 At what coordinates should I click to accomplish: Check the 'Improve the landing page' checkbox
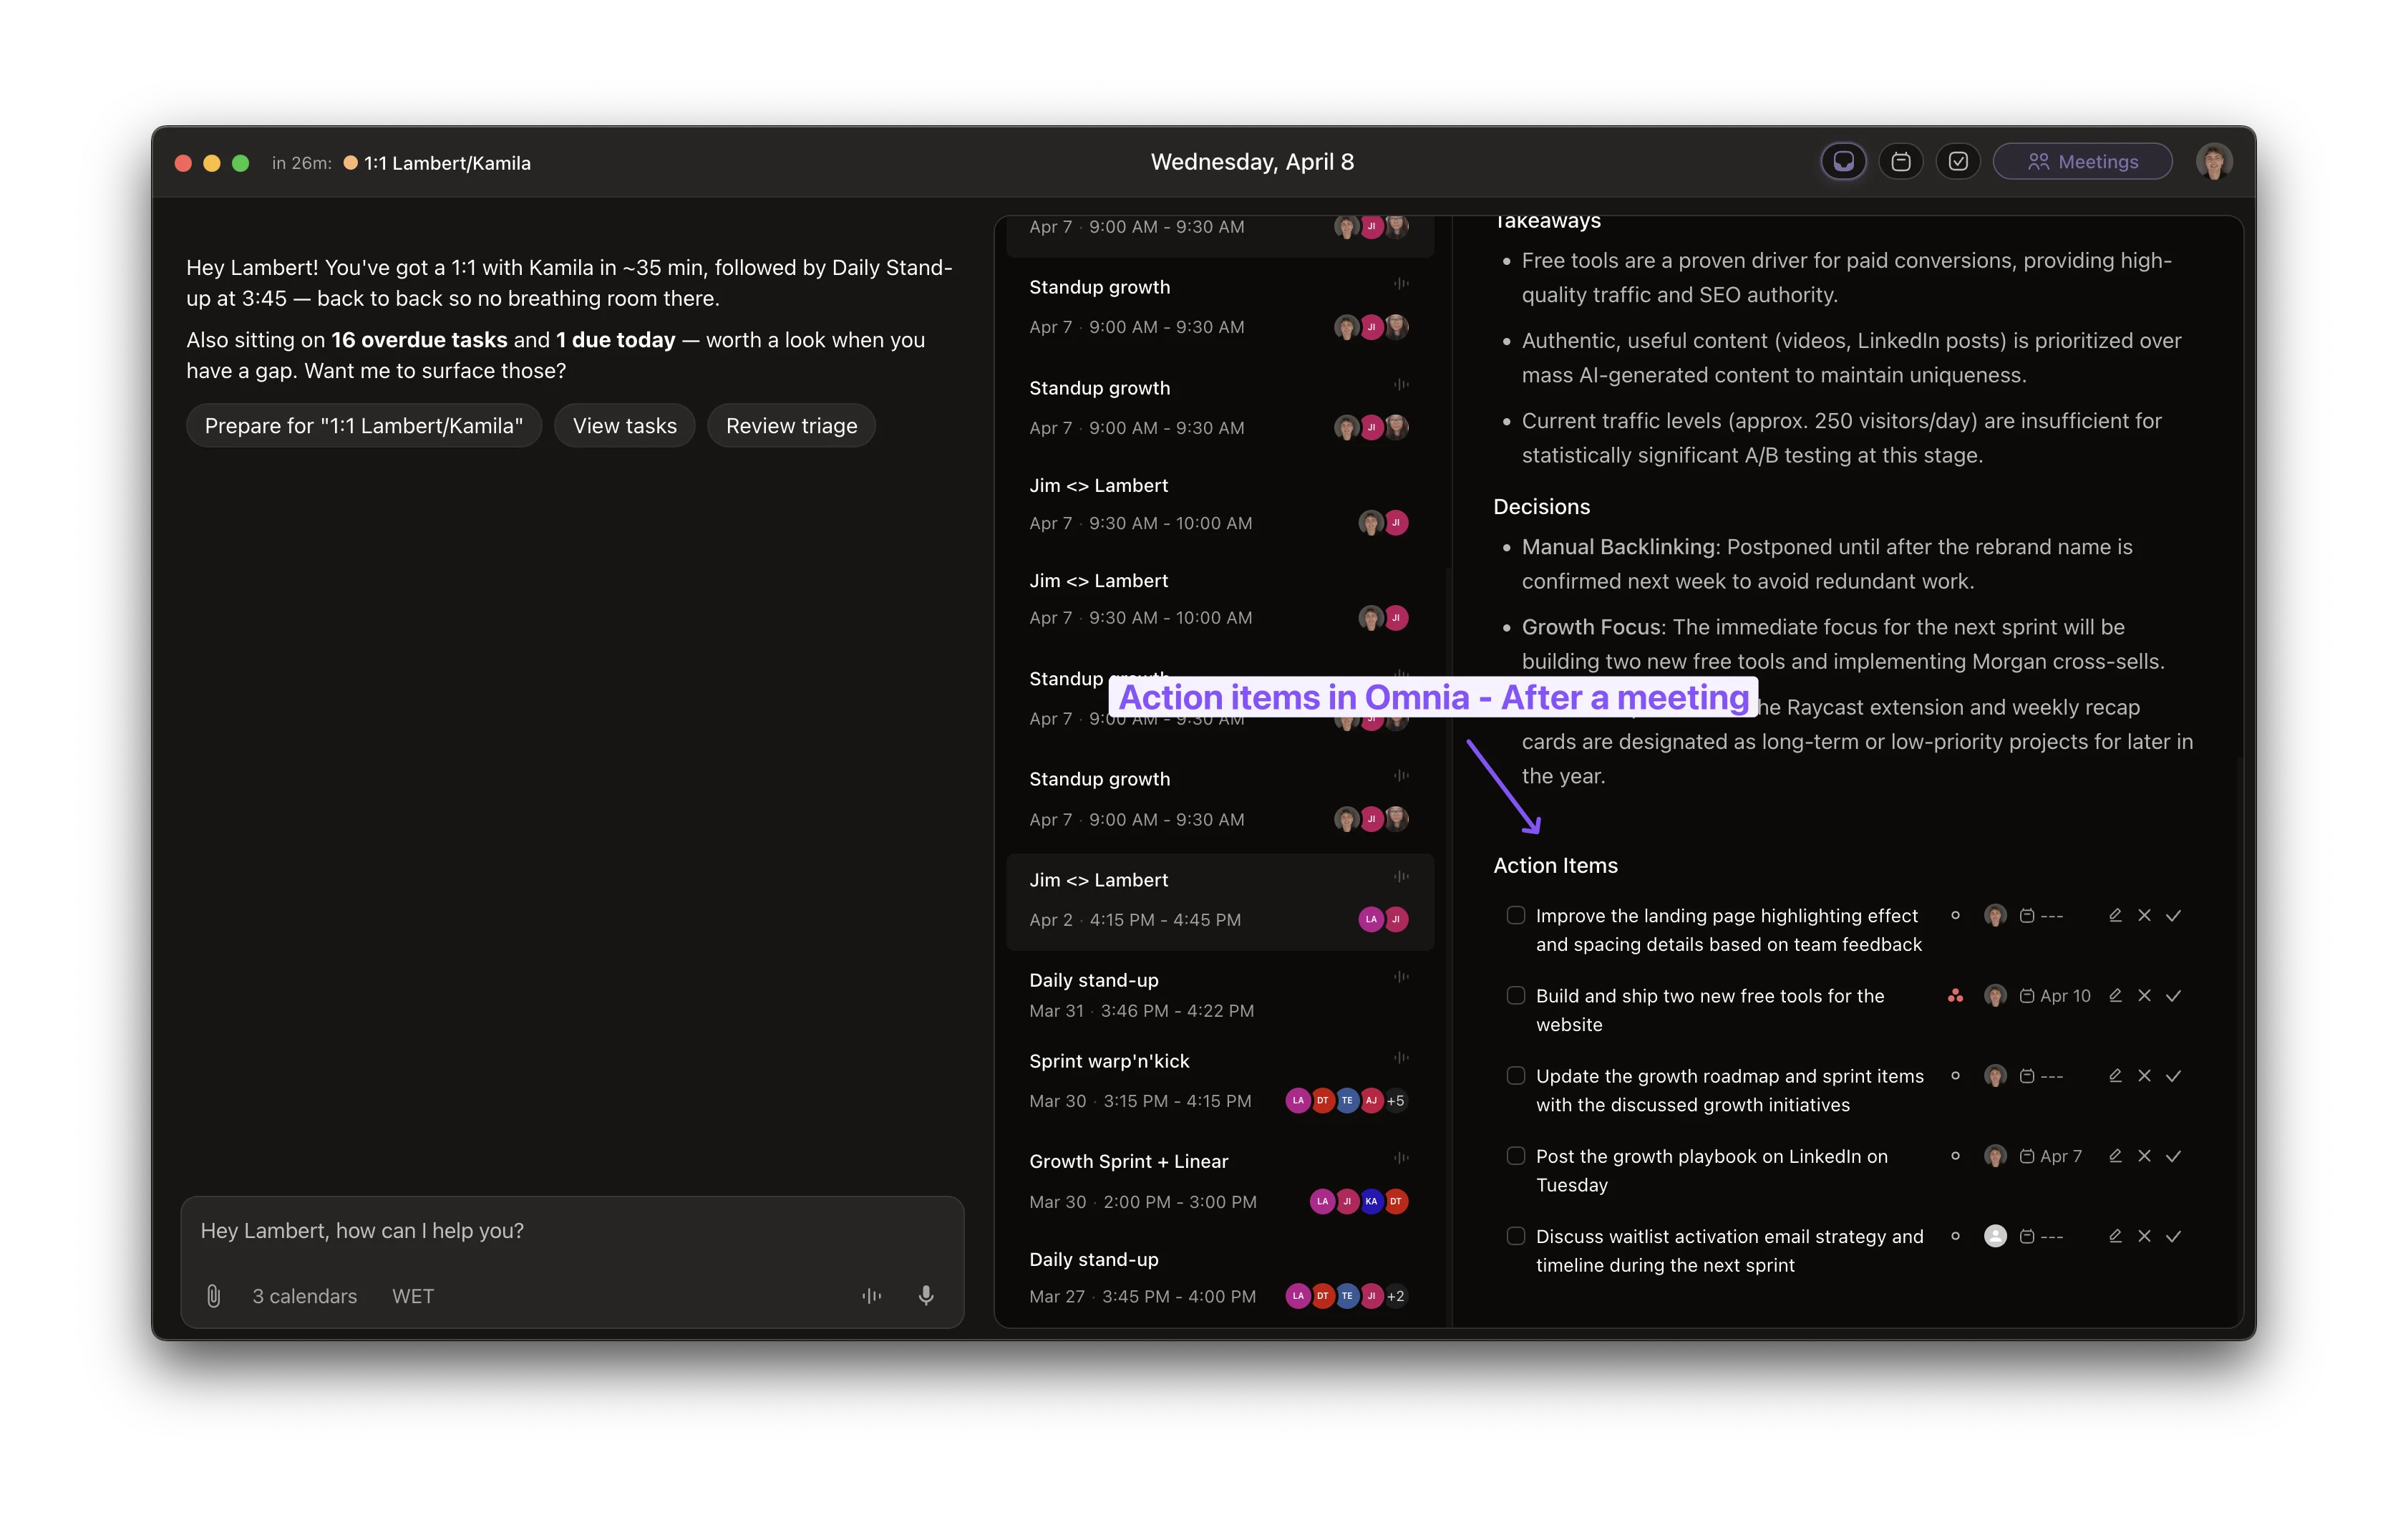pyautogui.click(x=1516, y=916)
